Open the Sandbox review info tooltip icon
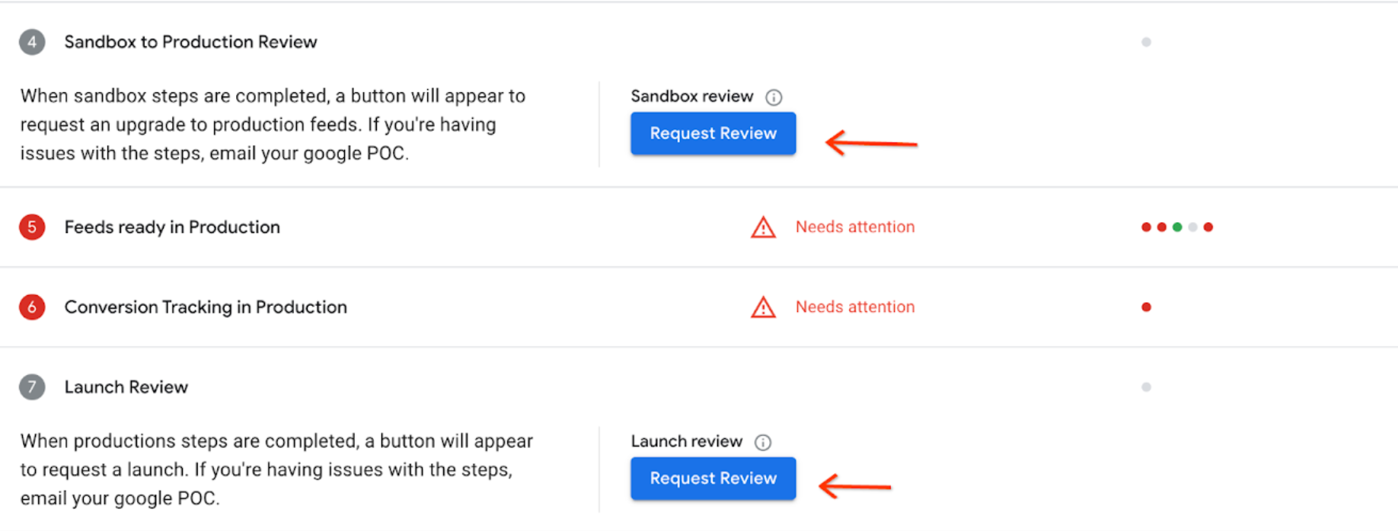This screenshot has height=531, width=1398. point(774,97)
